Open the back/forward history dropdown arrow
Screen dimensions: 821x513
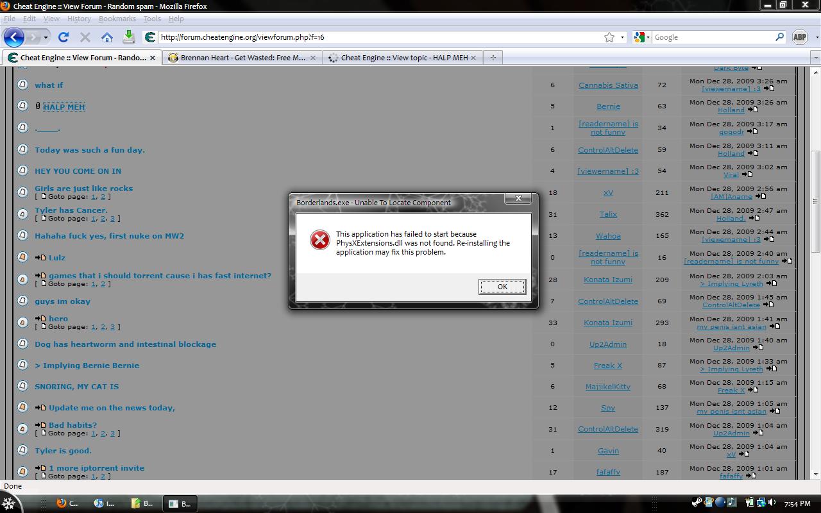click(46, 37)
